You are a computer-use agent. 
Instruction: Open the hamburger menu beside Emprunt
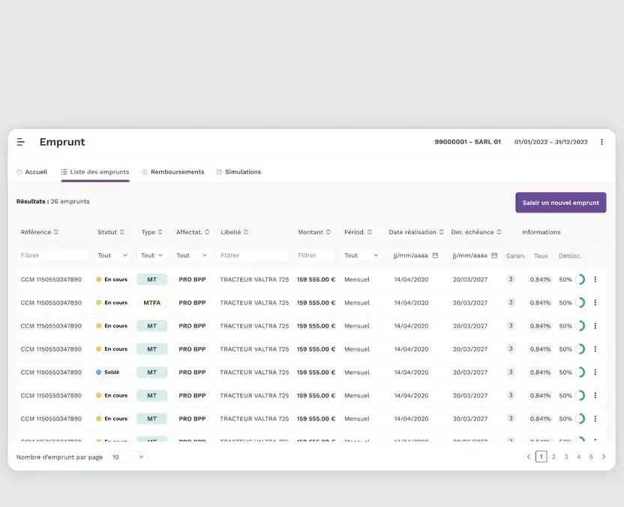(21, 142)
